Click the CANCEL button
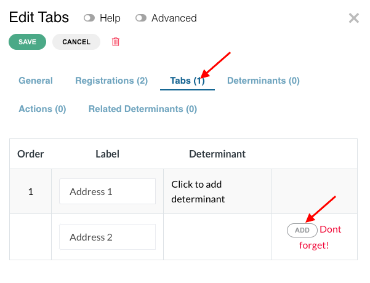370x283 pixels. [x=76, y=42]
